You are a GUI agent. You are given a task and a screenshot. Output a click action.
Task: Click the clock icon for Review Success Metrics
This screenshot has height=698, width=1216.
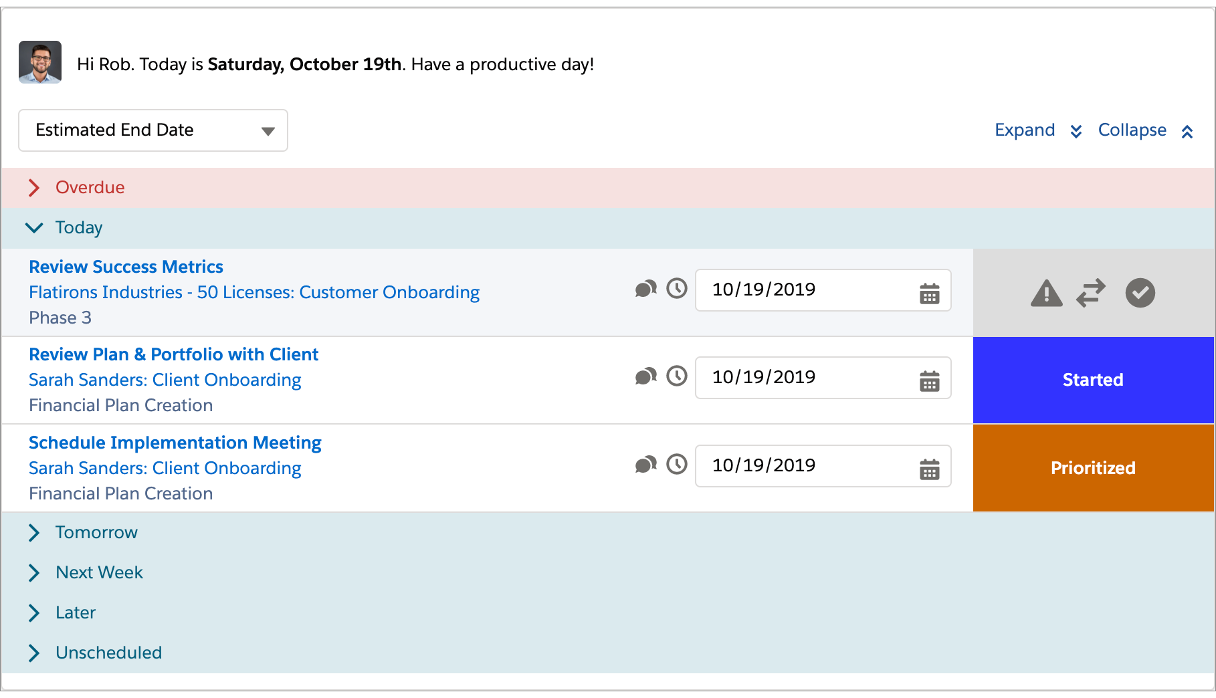click(677, 289)
